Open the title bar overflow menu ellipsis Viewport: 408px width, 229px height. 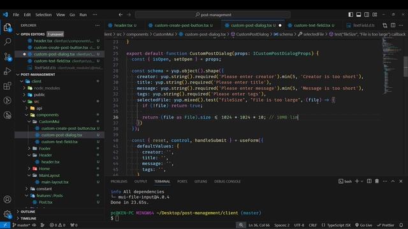point(95,15)
